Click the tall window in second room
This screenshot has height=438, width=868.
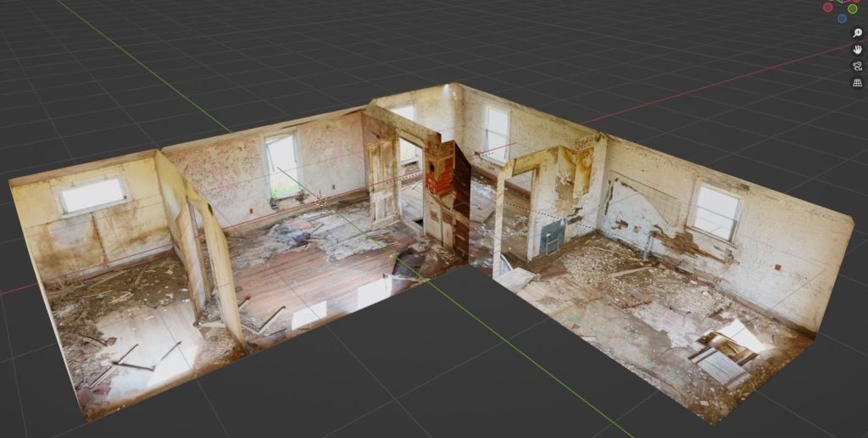coord(281,165)
